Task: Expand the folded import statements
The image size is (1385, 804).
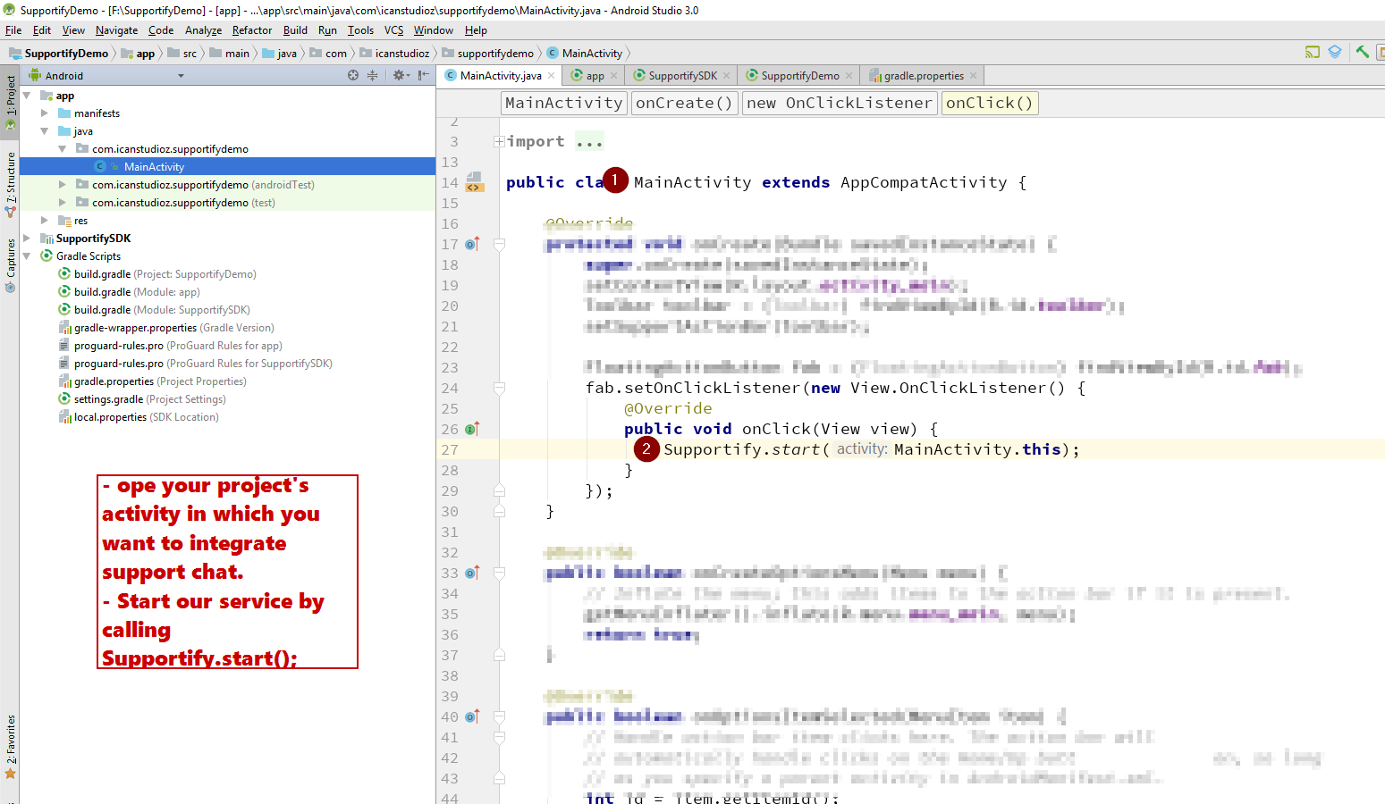Action: [x=499, y=141]
